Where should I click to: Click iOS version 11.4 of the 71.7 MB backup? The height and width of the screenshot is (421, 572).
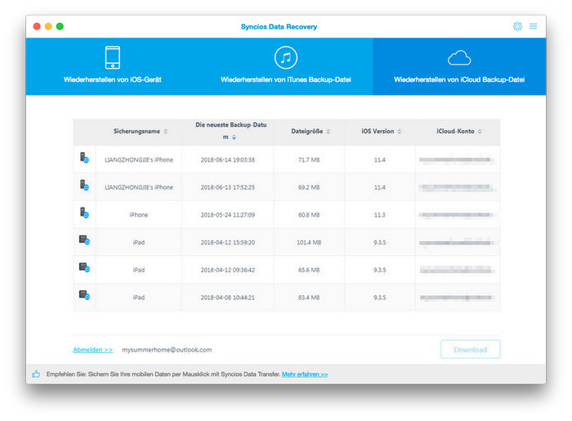(379, 159)
